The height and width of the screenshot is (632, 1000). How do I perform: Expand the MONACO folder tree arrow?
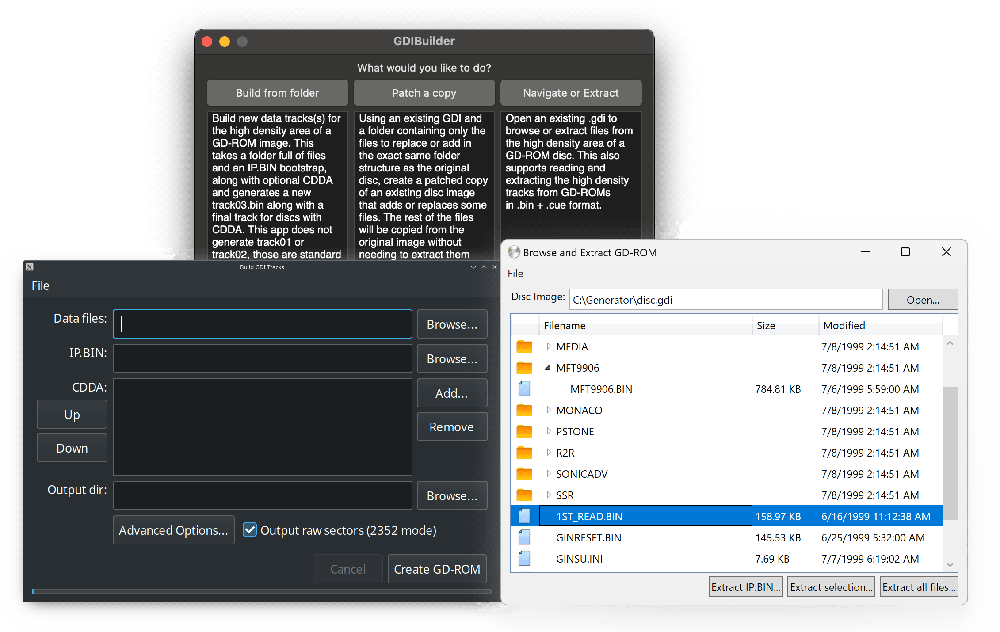pyautogui.click(x=548, y=410)
